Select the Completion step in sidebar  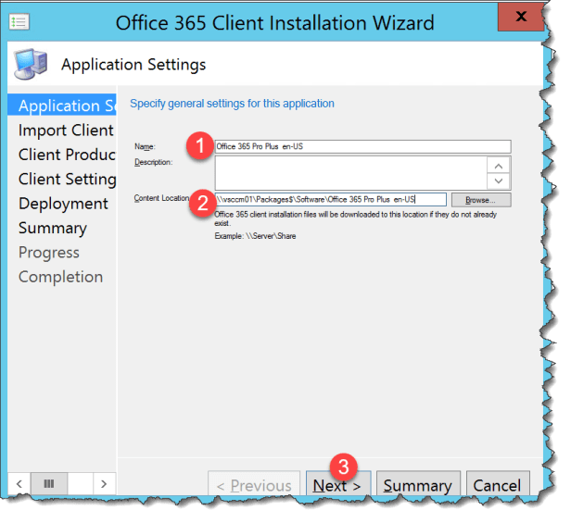click(x=60, y=277)
